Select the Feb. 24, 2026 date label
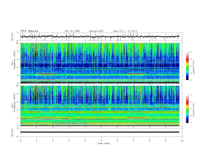The width and height of the screenshot is (205, 158). click(72, 31)
